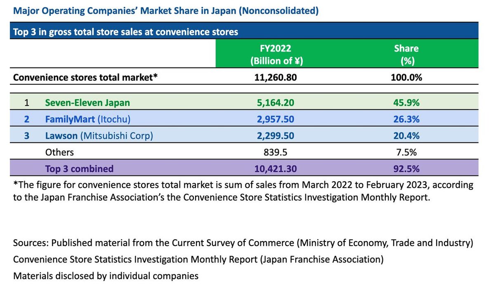Select the FY2022 column header

coord(276,54)
